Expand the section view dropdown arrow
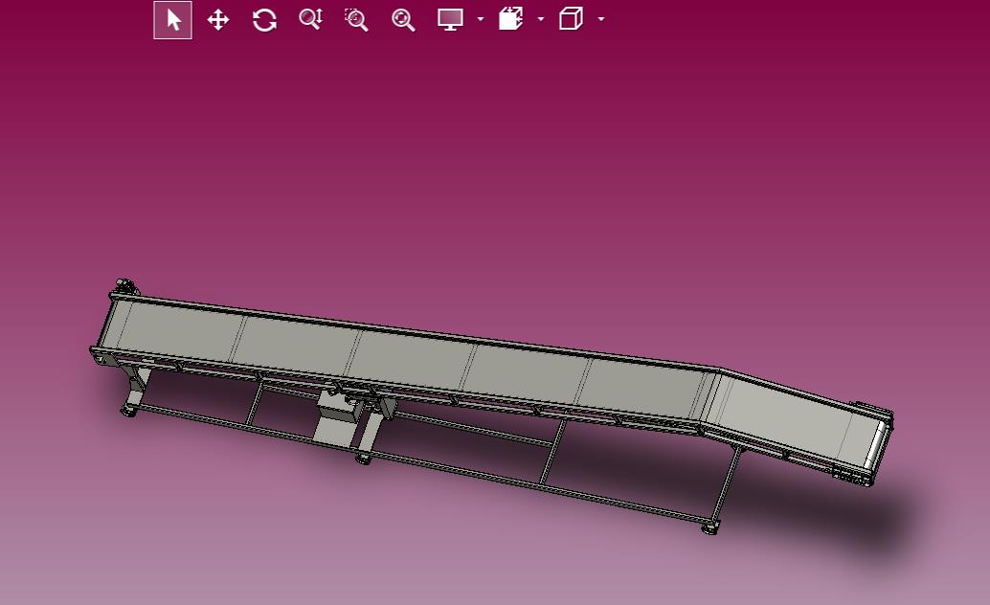 pyautogui.click(x=540, y=19)
